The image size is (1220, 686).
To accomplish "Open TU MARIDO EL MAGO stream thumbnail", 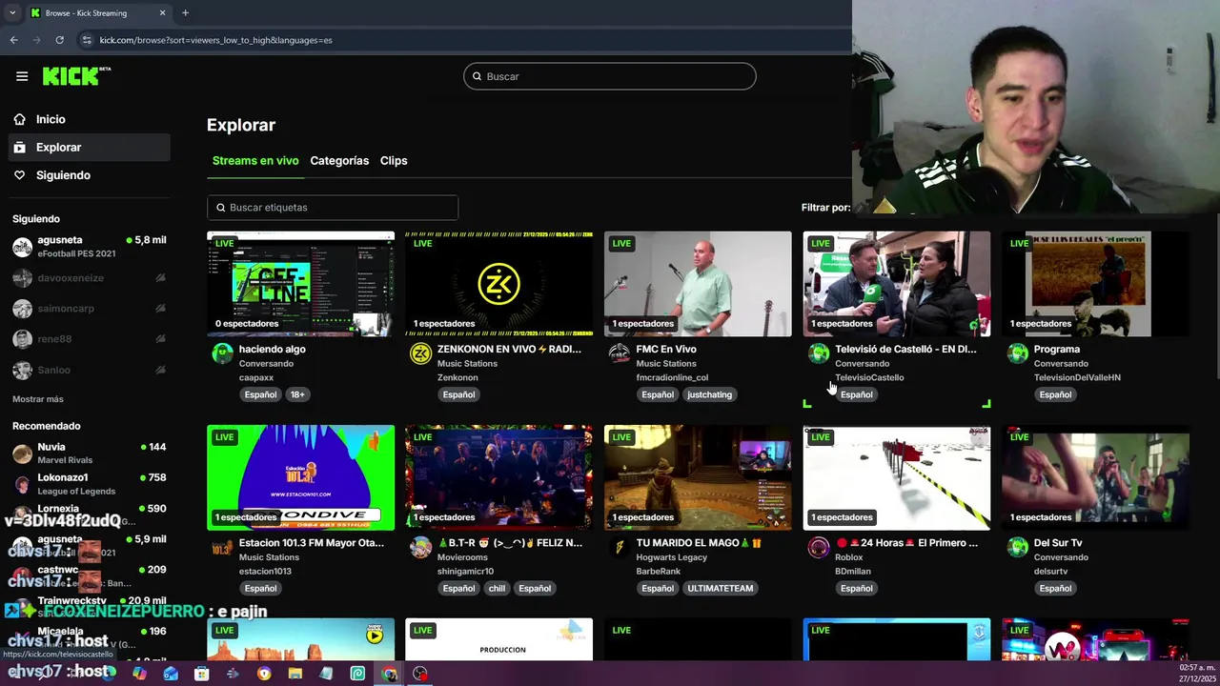I will (698, 477).
